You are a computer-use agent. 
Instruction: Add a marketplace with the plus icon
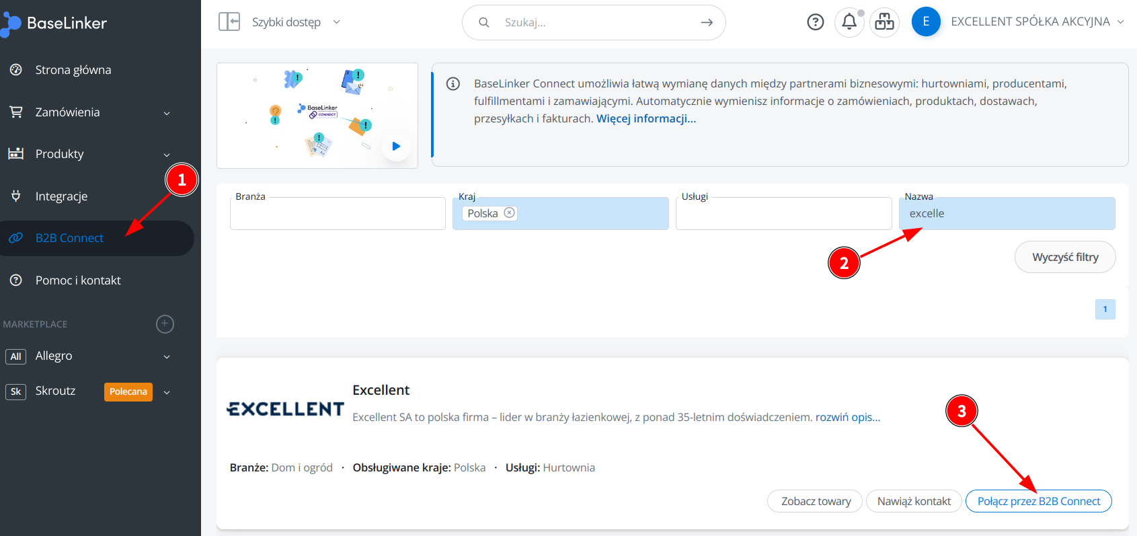(x=165, y=324)
